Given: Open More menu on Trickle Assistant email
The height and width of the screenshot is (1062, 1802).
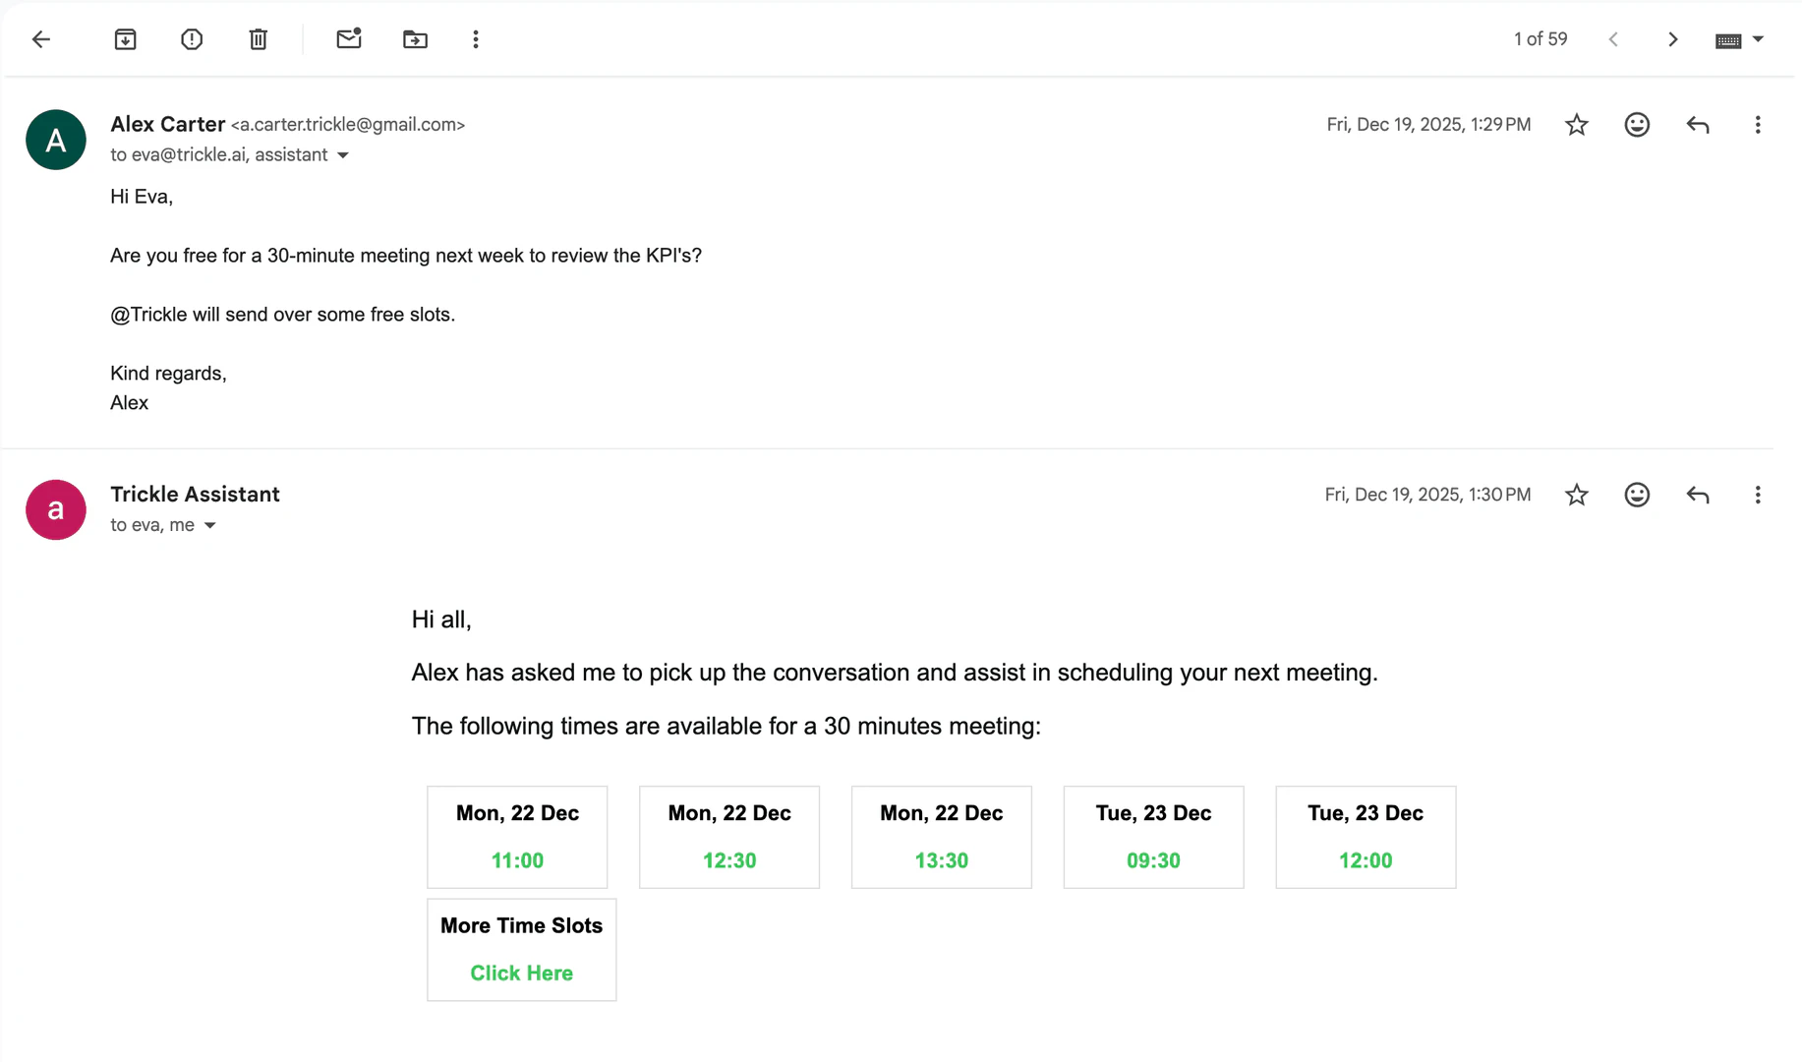Looking at the screenshot, I should [x=1758, y=495].
